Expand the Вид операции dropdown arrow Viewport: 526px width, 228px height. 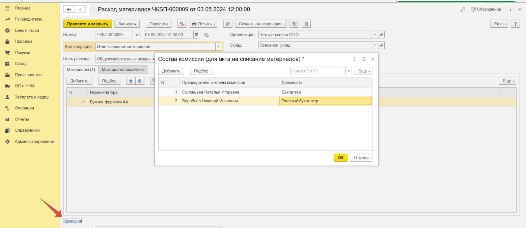[x=219, y=47]
